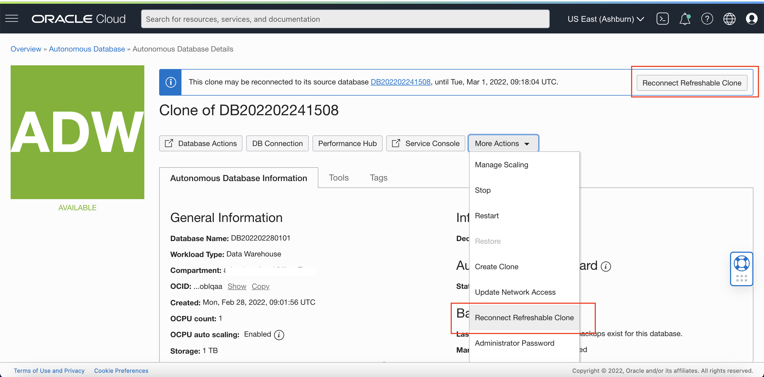Click the floating support lifebuoy icon
Viewport: 764px width, 377px height.
741,264
